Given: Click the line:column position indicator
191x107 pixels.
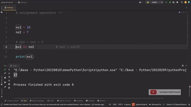Looking at the screenshot, I should [110, 104].
